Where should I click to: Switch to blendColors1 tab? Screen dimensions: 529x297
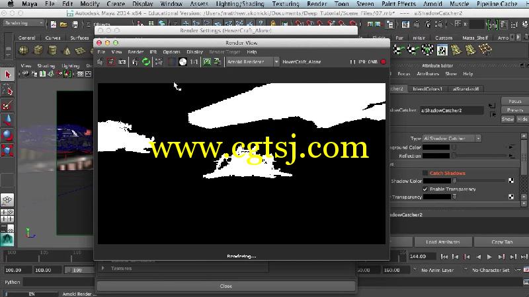coord(427,89)
